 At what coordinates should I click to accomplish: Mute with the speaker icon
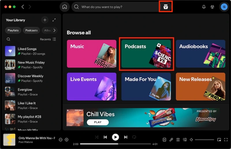[191, 139]
